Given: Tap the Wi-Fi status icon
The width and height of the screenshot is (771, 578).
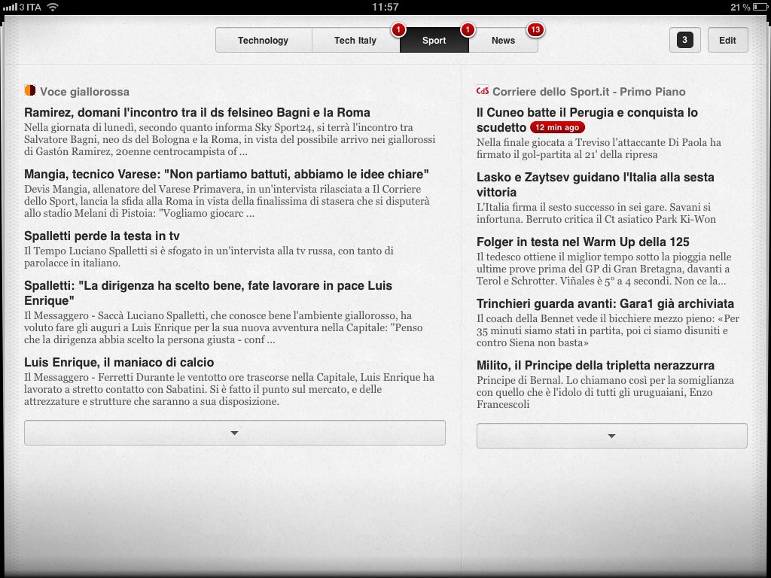Looking at the screenshot, I should tap(53, 7).
